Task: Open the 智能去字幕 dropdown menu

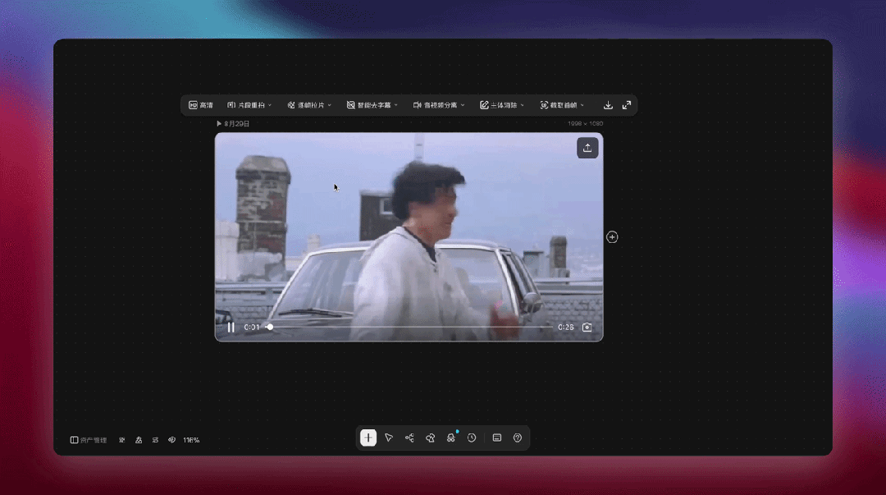Action: (372, 105)
